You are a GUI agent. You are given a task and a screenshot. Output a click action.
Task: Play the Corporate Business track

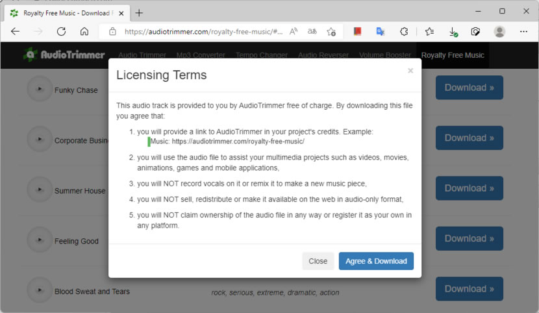click(40, 139)
